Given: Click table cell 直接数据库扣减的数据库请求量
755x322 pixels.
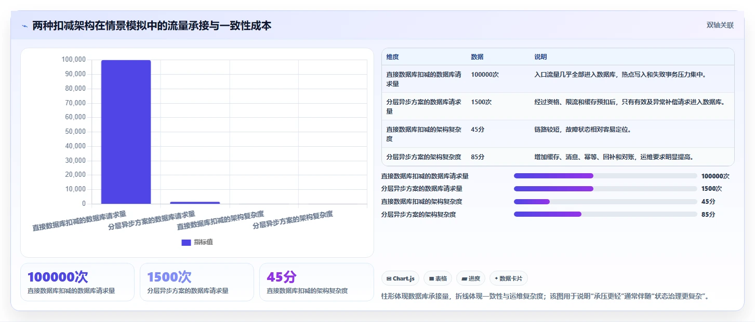Looking at the screenshot, I should 423,79.
